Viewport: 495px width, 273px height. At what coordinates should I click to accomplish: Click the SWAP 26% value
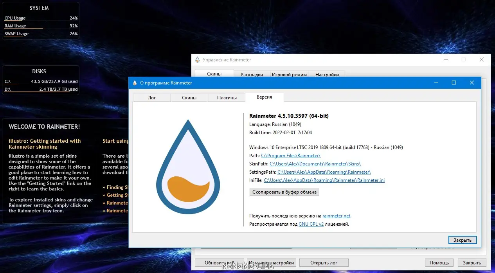pyautogui.click(x=74, y=34)
